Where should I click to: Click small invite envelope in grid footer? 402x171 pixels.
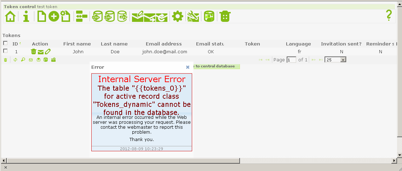click(x=31, y=60)
